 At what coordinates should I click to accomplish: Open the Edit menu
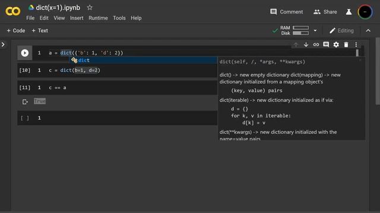click(44, 18)
